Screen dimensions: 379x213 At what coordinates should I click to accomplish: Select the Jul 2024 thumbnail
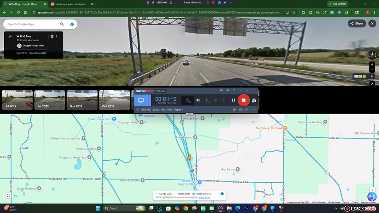[x=17, y=100]
